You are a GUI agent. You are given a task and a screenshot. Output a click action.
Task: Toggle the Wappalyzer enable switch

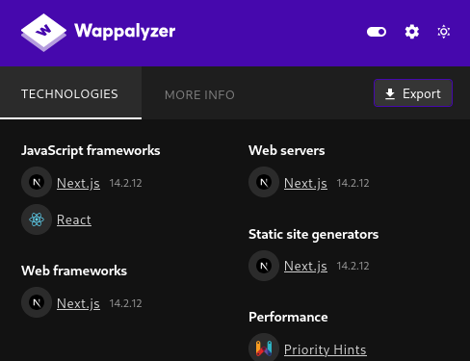coord(377,32)
